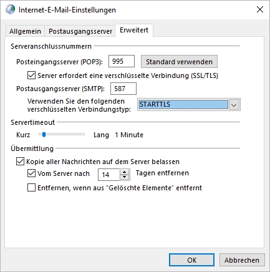Uncheck the SSL/TLS encrypted connection checkbox
270x272 pixels.
click(31, 75)
